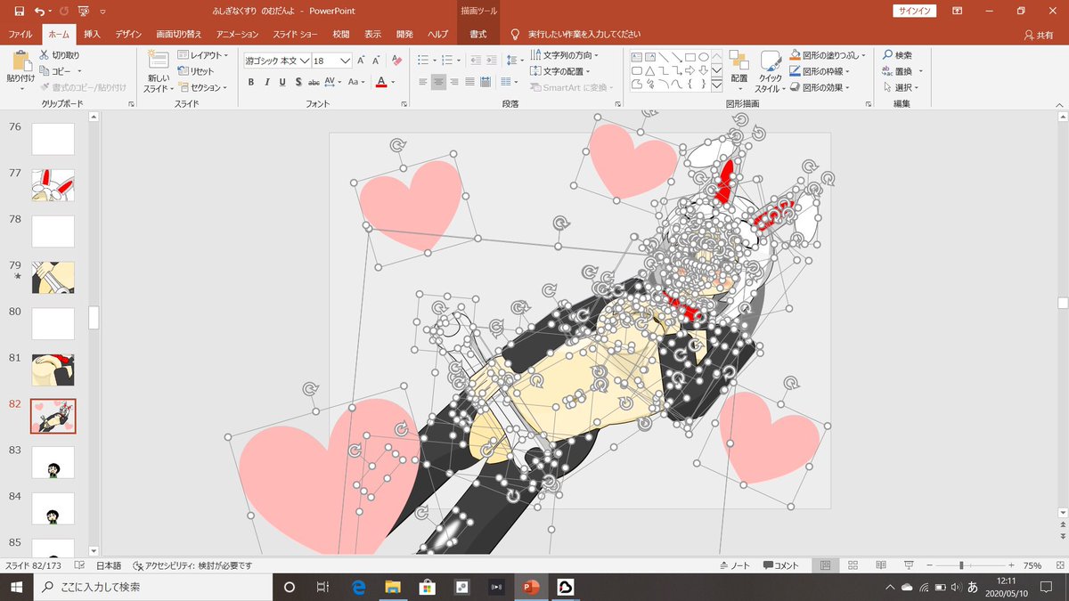Open the font color dropdown arrow

pos(395,82)
